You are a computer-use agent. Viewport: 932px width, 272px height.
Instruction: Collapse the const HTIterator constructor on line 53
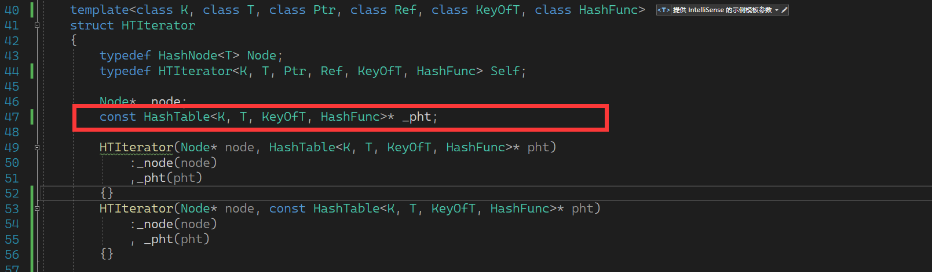(x=37, y=208)
